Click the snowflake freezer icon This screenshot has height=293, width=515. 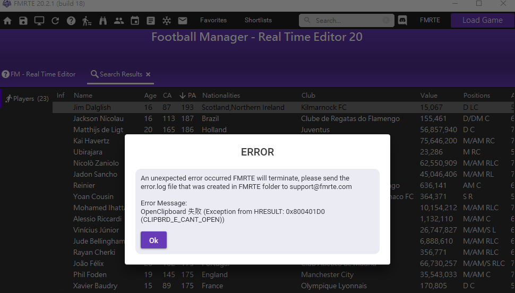[167, 21]
